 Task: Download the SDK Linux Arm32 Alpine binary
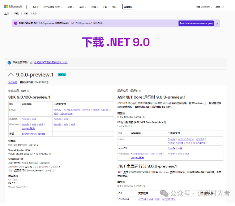(72, 110)
